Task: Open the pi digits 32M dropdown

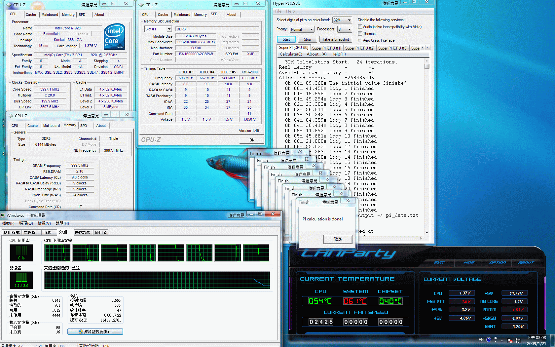Action: (x=342, y=20)
